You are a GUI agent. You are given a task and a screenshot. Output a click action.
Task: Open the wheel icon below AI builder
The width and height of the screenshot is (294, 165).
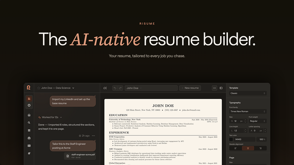[29, 105]
